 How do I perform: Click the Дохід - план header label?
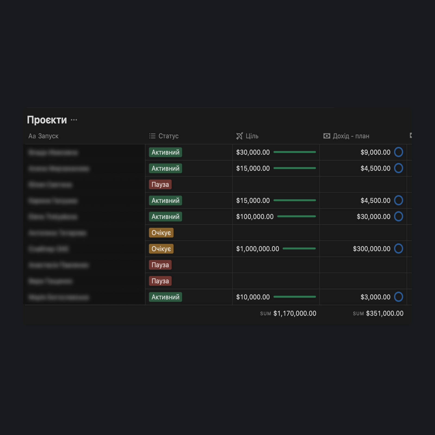[x=351, y=136]
